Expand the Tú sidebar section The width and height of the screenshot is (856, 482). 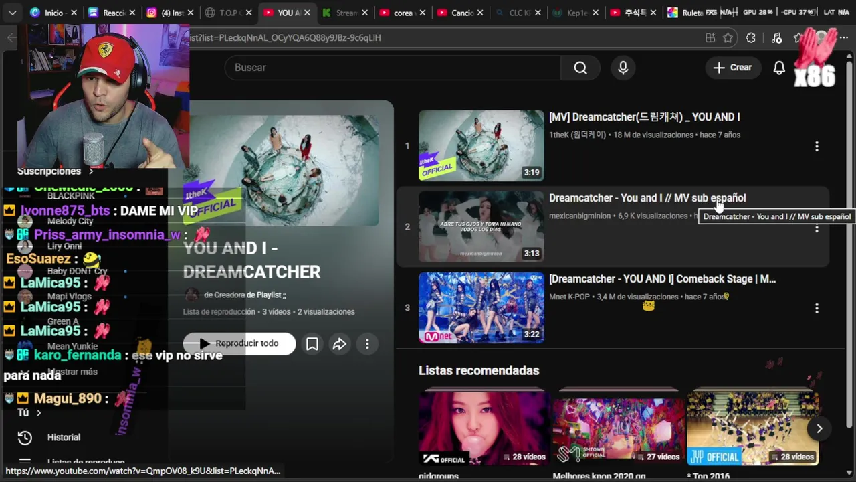pyautogui.click(x=29, y=413)
